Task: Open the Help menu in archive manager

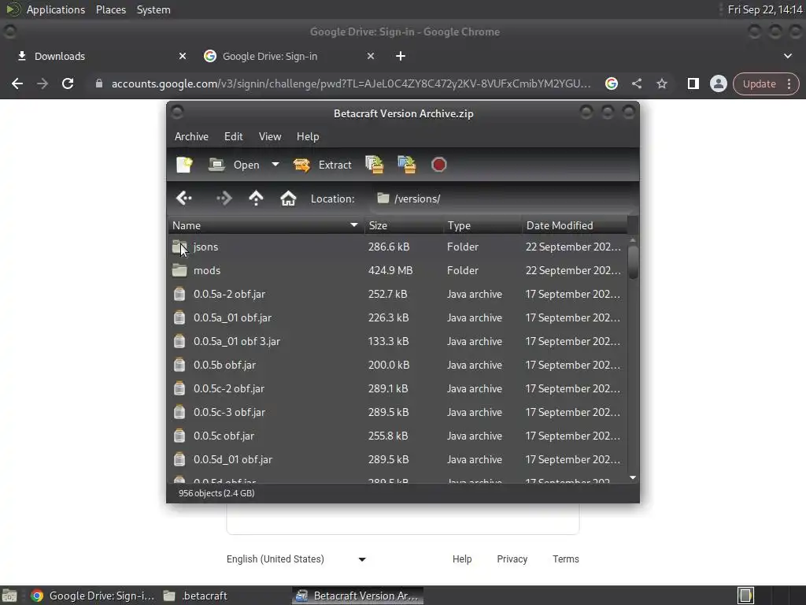Action: 308,136
